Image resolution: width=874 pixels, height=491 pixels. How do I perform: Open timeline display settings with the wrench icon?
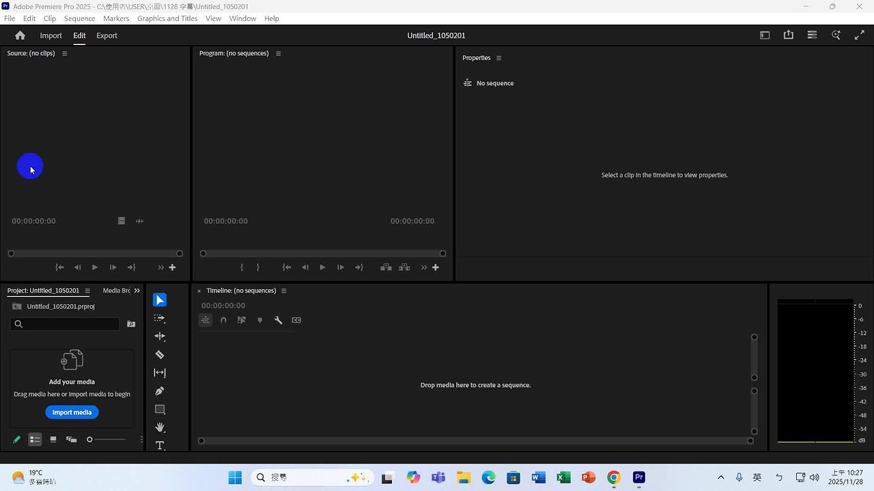click(278, 320)
